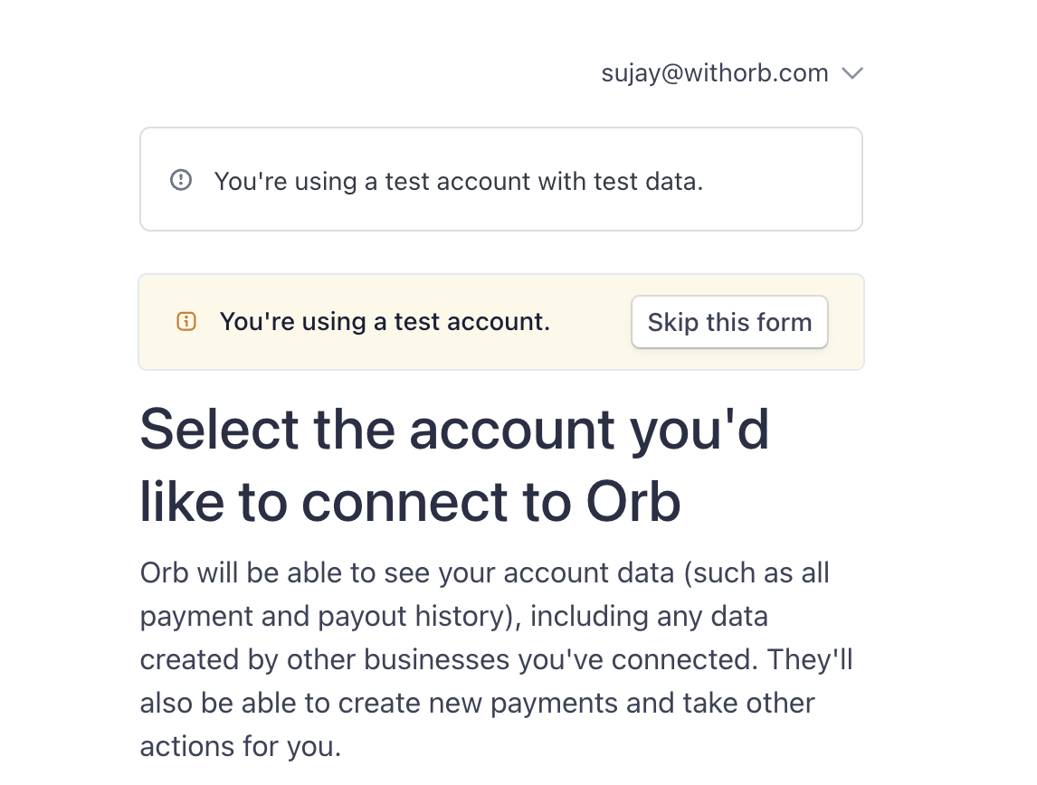Click the word "account" in the heading

tap(511, 429)
